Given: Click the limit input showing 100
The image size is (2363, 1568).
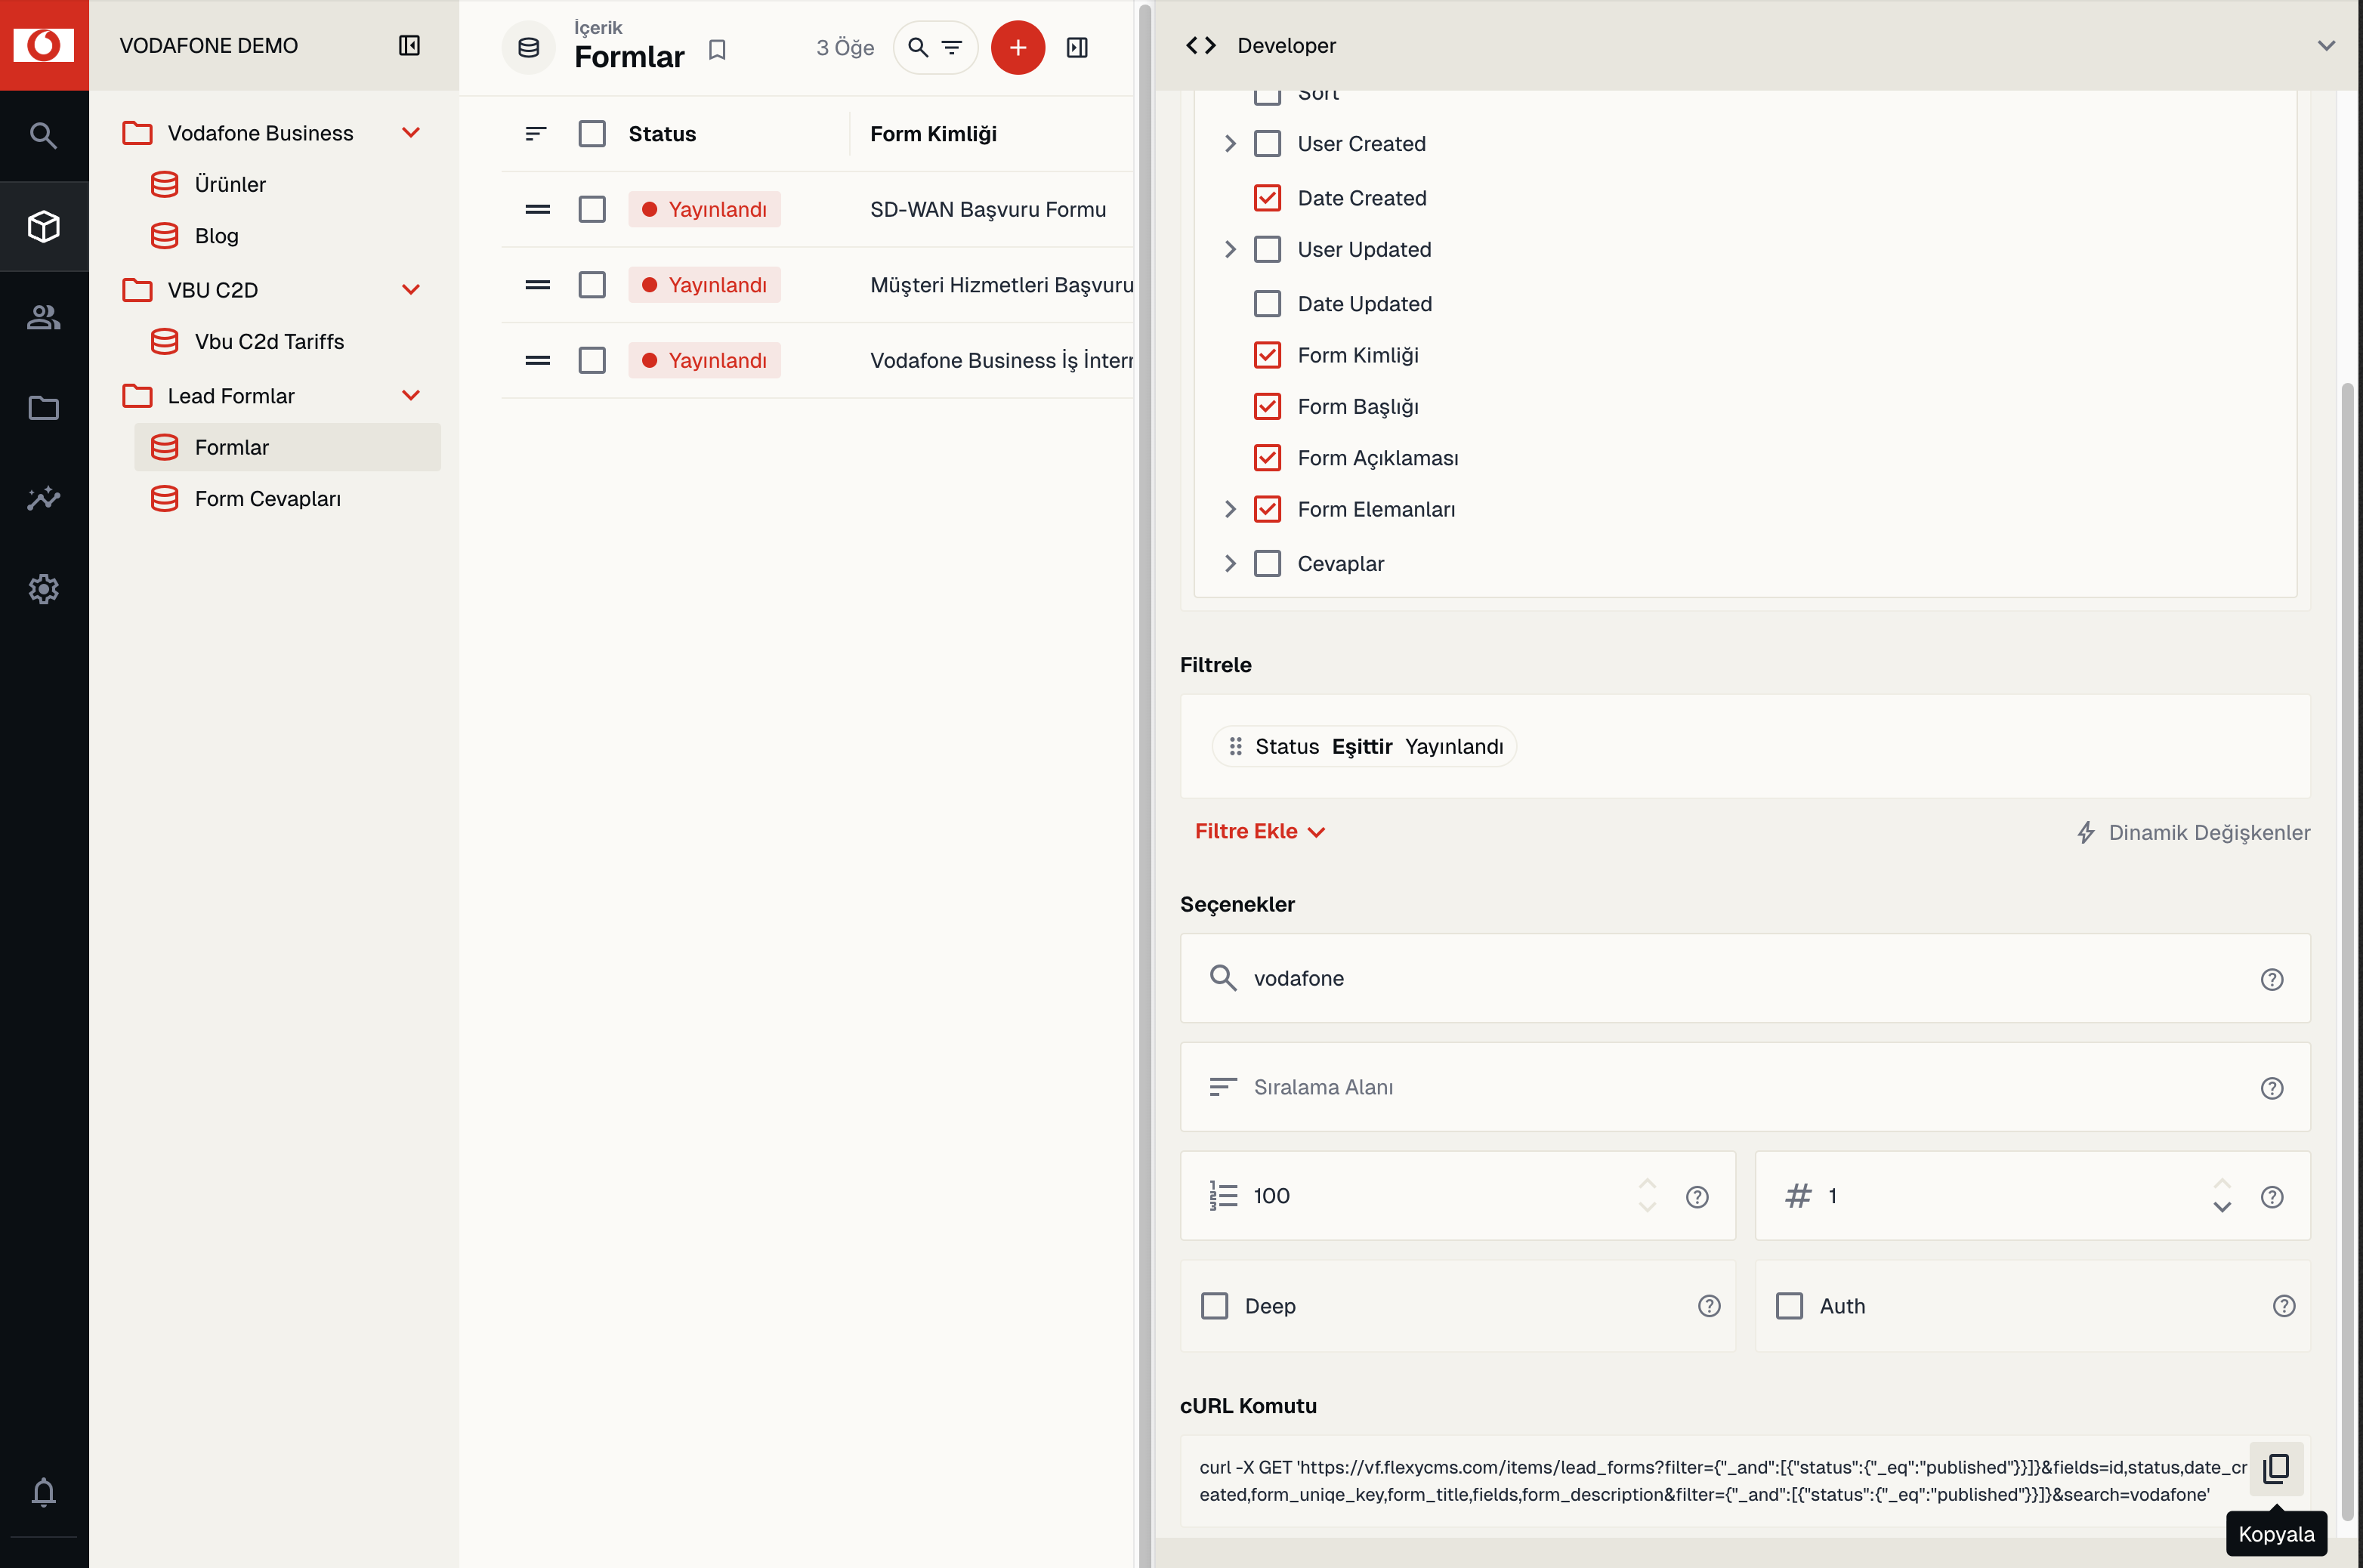Looking at the screenshot, I should click(x=1457, y=1196).
